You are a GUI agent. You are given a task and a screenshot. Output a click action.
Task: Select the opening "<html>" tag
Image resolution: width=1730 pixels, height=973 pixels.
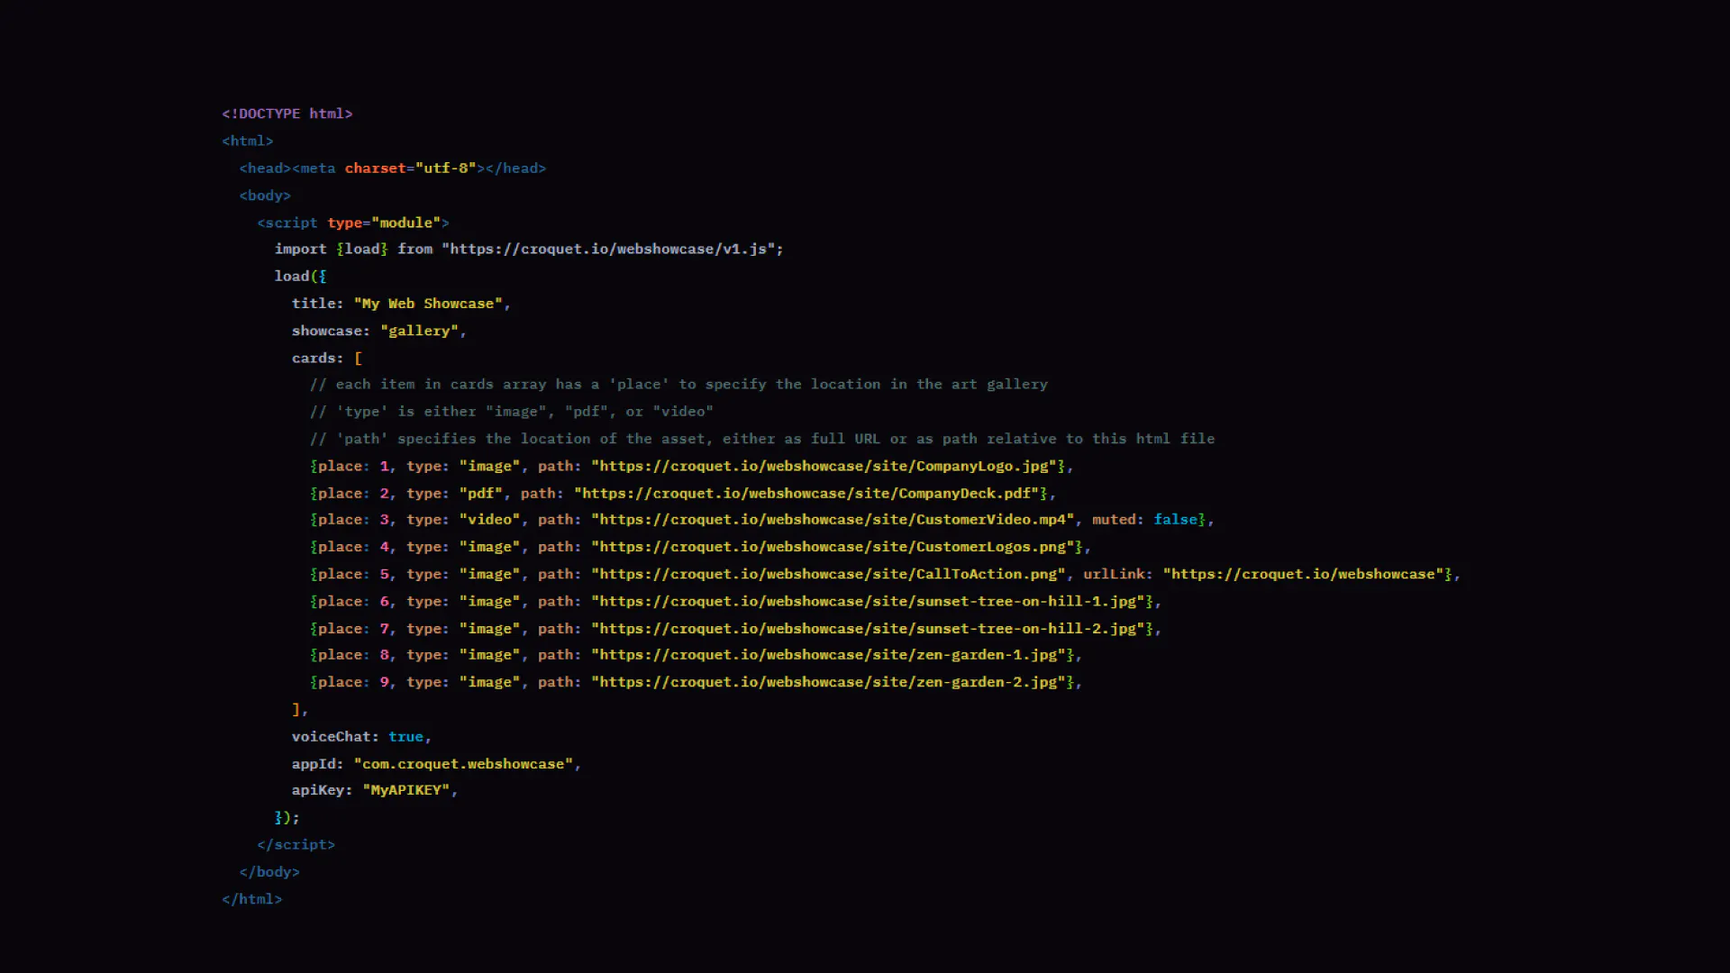(x=248, y=141)
